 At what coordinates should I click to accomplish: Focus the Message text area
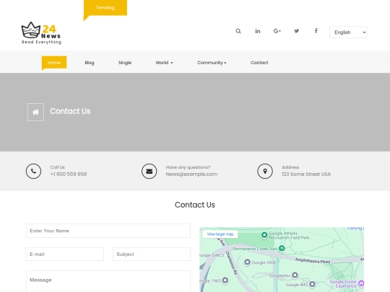[x=108, y=281]
